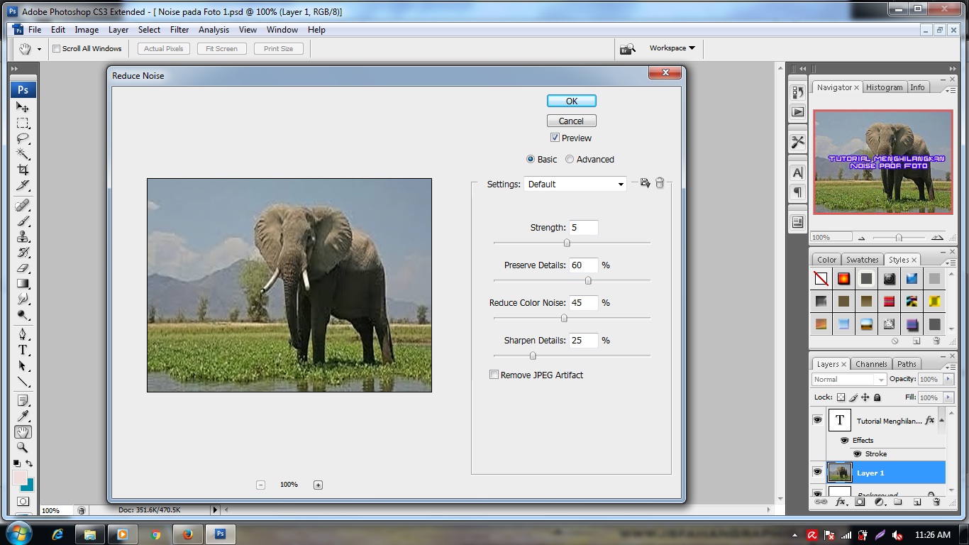The height and width of the screenshot is (545, 969).
Task: Click the Actual Pixels button
Action: [164, 49]
